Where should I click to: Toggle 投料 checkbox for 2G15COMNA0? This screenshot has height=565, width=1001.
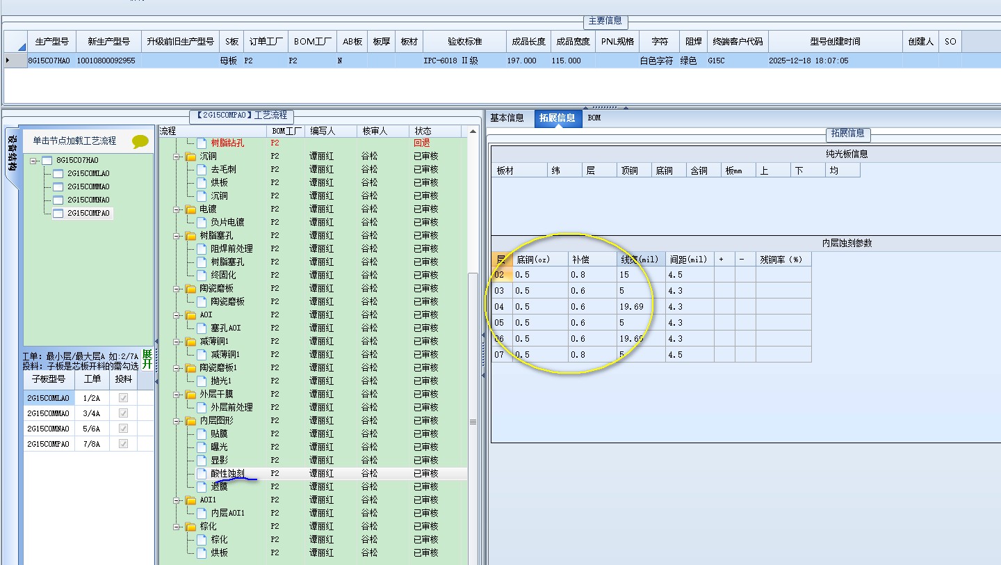pos(123,429)
